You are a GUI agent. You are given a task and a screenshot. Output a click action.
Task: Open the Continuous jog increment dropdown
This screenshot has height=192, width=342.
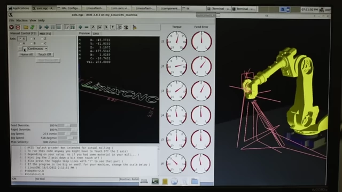click(x=37, y=49)
